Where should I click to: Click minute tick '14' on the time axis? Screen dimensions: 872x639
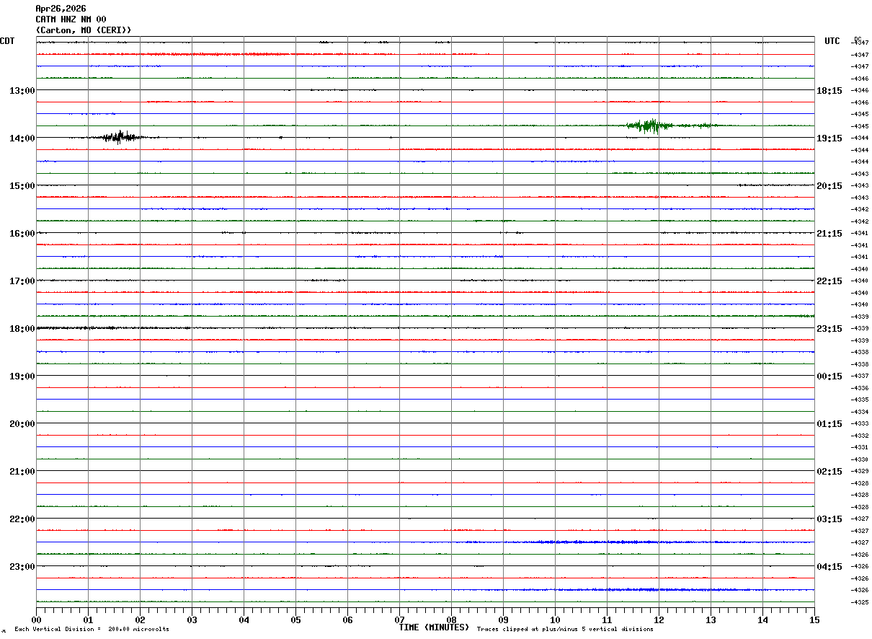(762, 620)
